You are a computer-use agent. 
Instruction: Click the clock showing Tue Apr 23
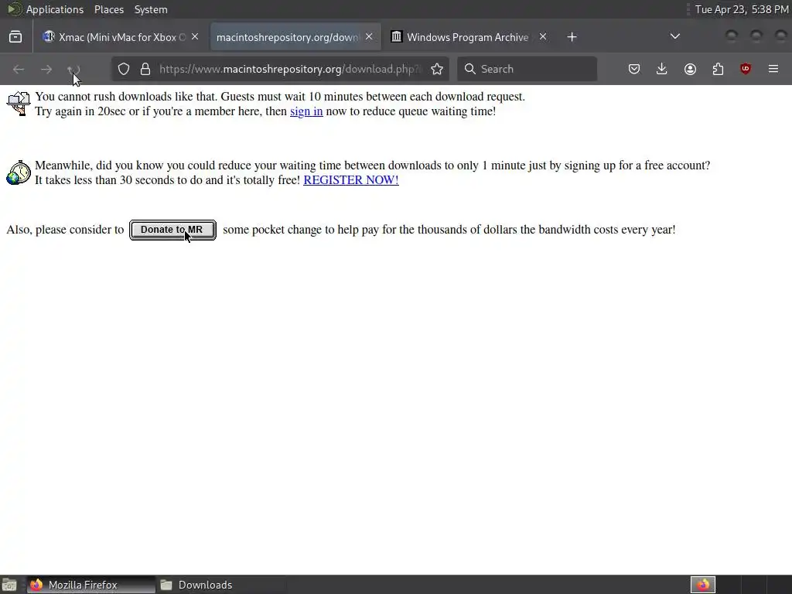coord(742,9)
